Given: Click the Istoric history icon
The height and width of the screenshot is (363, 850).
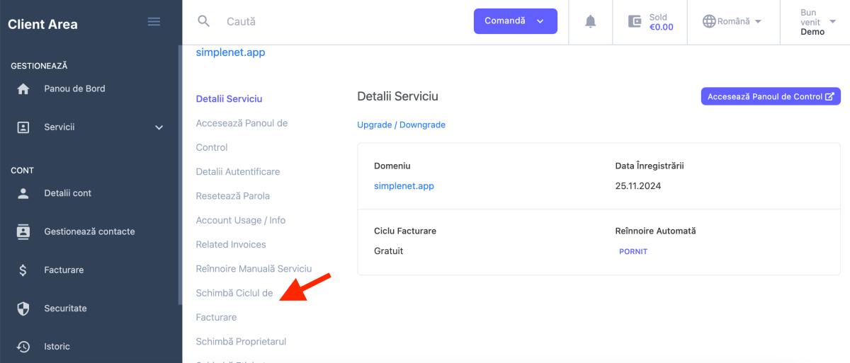Looking at the screenshot, I should click(23, 347).
